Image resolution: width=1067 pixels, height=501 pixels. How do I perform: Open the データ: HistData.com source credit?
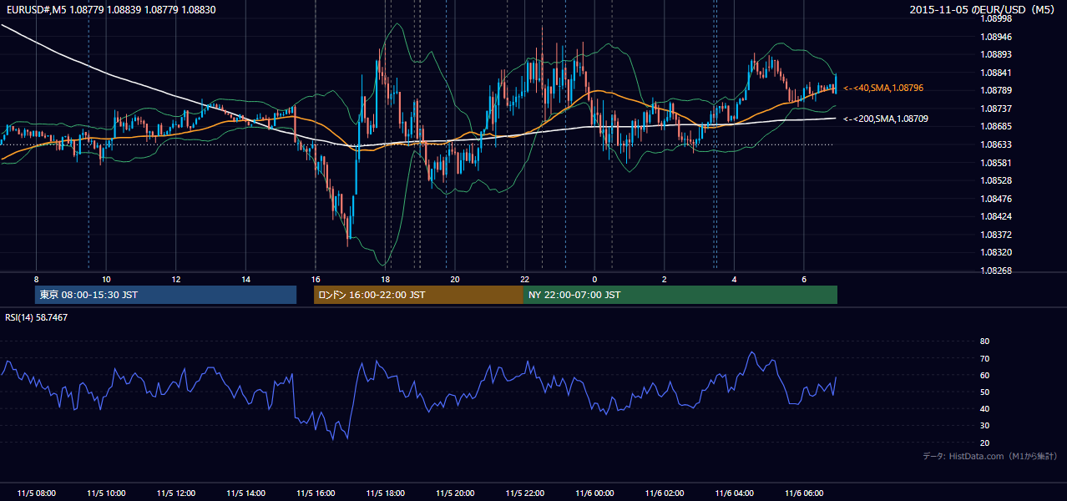tap(990, 456)
